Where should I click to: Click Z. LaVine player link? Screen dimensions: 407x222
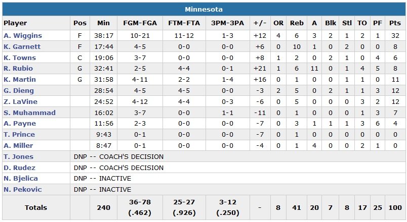pos(21,102)
